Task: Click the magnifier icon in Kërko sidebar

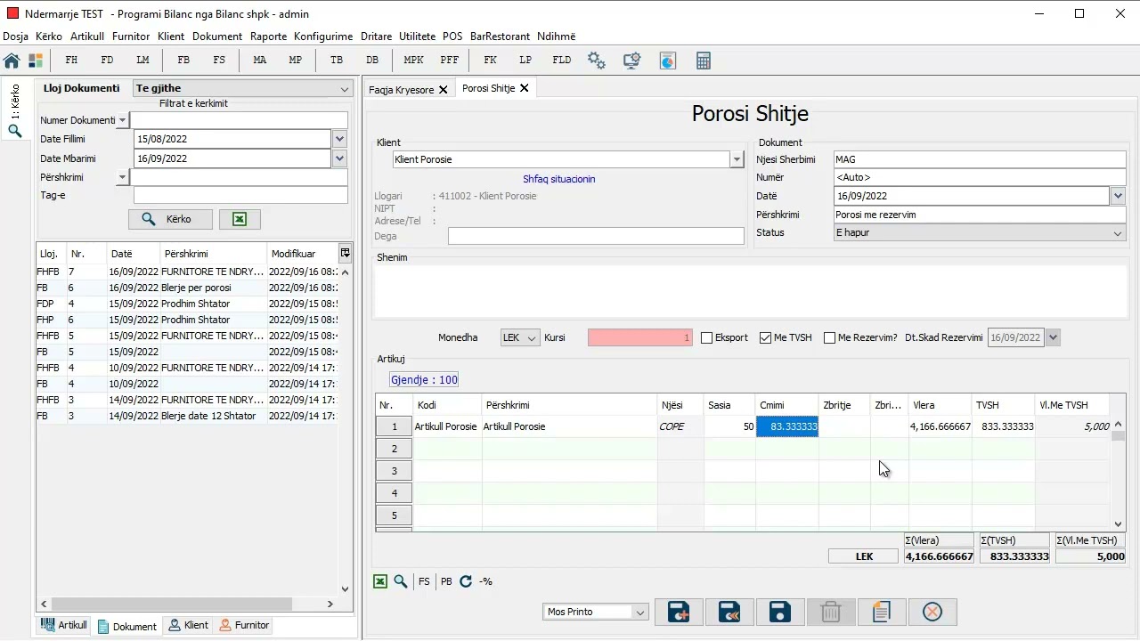Action: (x=15, y=131)
